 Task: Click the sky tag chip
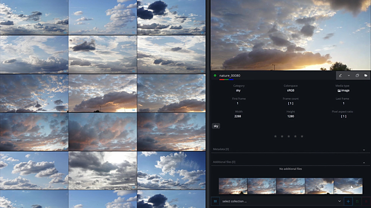[x=216, y=126]
